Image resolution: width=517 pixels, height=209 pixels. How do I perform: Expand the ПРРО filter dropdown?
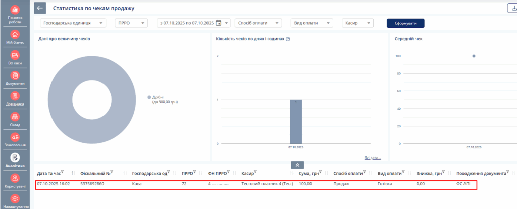click(131, 23)
